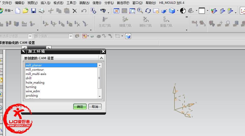
Task: Close the 加工环境 dialog
Action: (103, 51)
